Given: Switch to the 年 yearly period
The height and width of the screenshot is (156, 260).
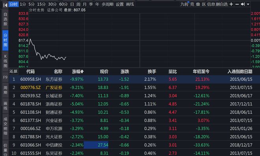Looking at the screenshot, I should coord(97,4).
